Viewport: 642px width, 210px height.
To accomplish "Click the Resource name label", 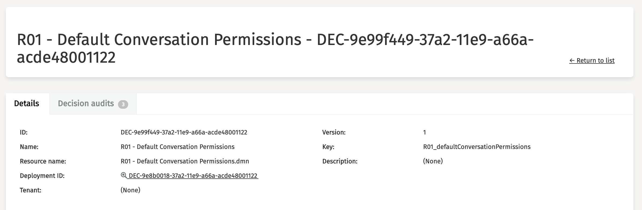I will (x=43, y=161).
